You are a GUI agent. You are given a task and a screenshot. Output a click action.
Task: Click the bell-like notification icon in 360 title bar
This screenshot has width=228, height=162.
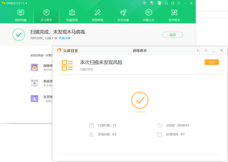[x=167, y=3]
